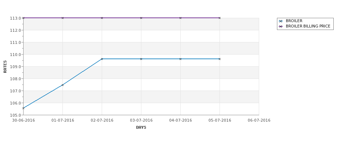The height and width of the screenshot is (153, 348).
Task: Click the BROILER BILLING PRICE legend marker
Action: point(281,27)
